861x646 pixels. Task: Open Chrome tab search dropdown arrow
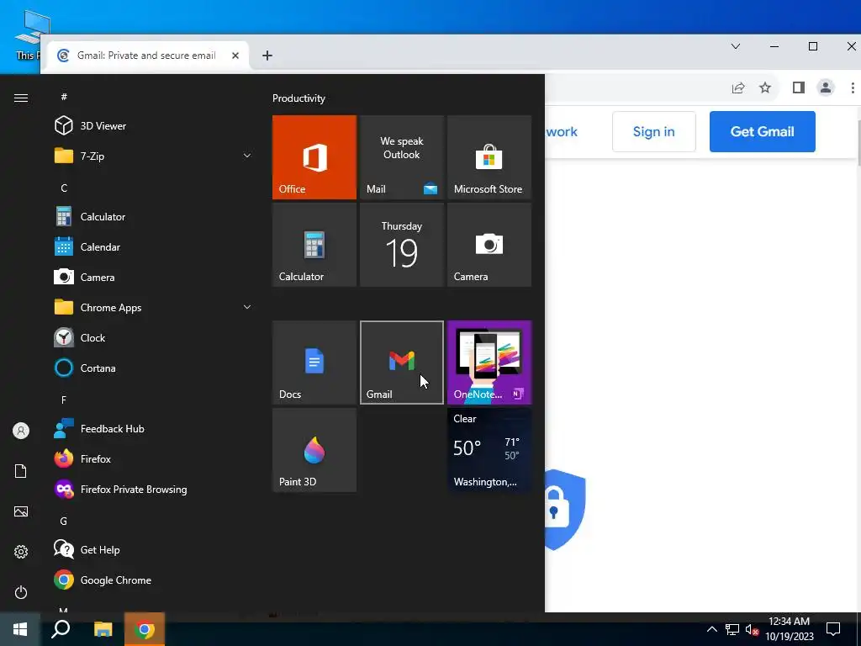[x=735, y=47]
